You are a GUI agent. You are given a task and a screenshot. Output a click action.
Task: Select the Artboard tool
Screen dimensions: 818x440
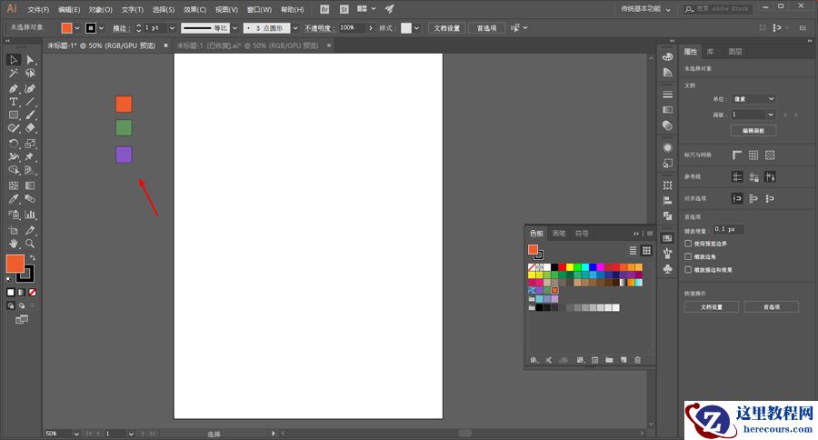14,230
